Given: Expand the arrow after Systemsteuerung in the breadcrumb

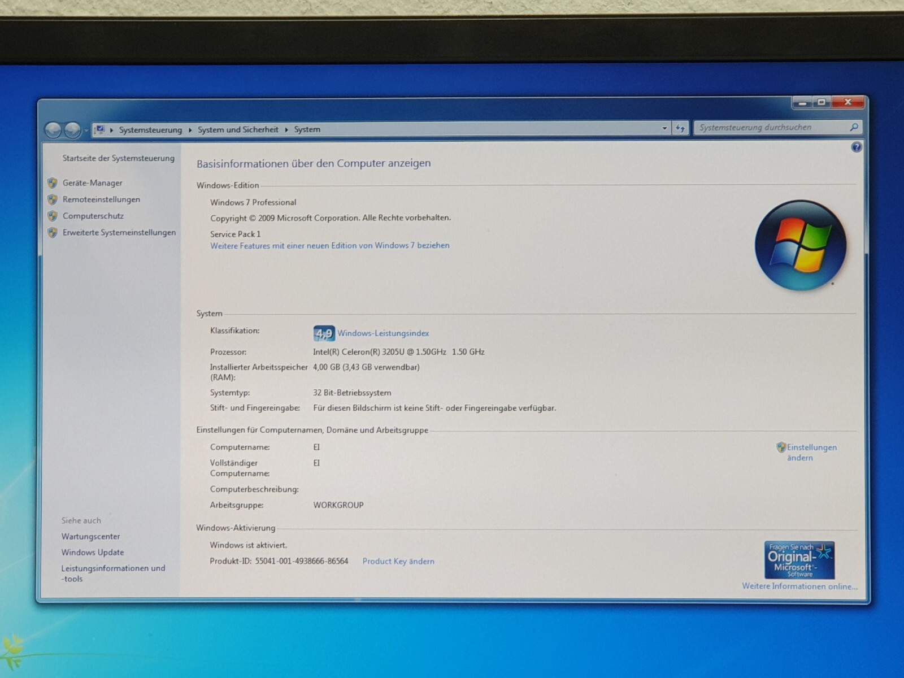Looking at the screenshot, I should 190,130.
